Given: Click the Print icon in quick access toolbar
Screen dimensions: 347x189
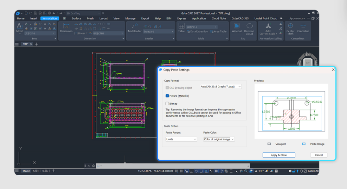Looking at the screenshot, I should coord(49,13).
